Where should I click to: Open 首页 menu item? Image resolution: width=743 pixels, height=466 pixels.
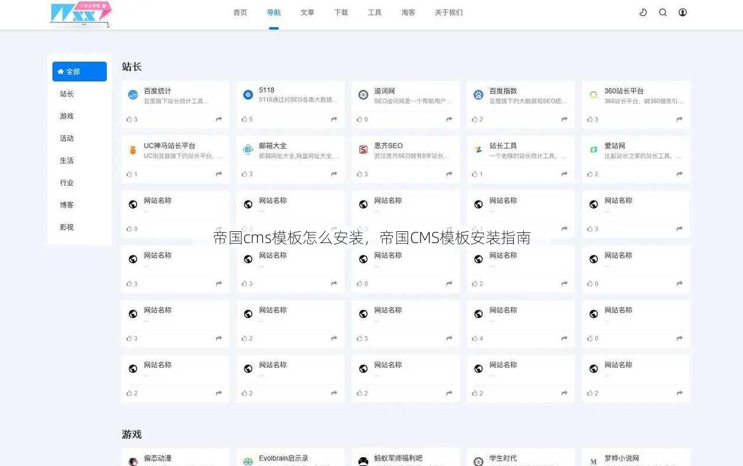click(240, 12)
